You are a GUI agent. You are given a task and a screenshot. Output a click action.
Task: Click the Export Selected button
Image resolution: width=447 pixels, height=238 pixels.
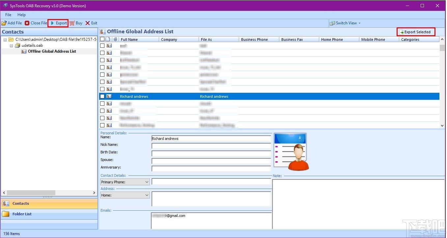[416, 32]
